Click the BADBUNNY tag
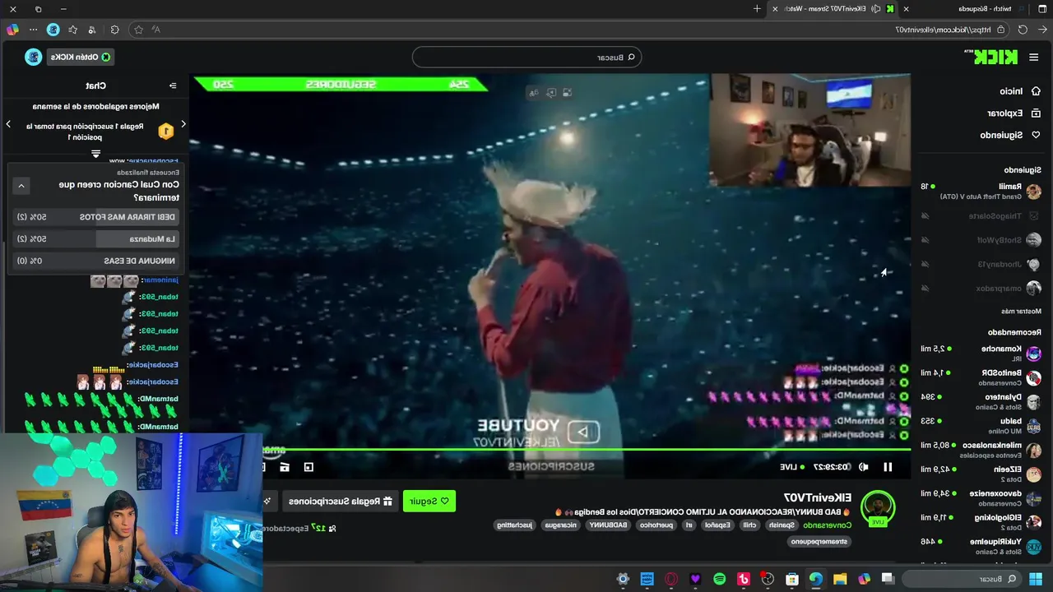 tap(607, 525)
